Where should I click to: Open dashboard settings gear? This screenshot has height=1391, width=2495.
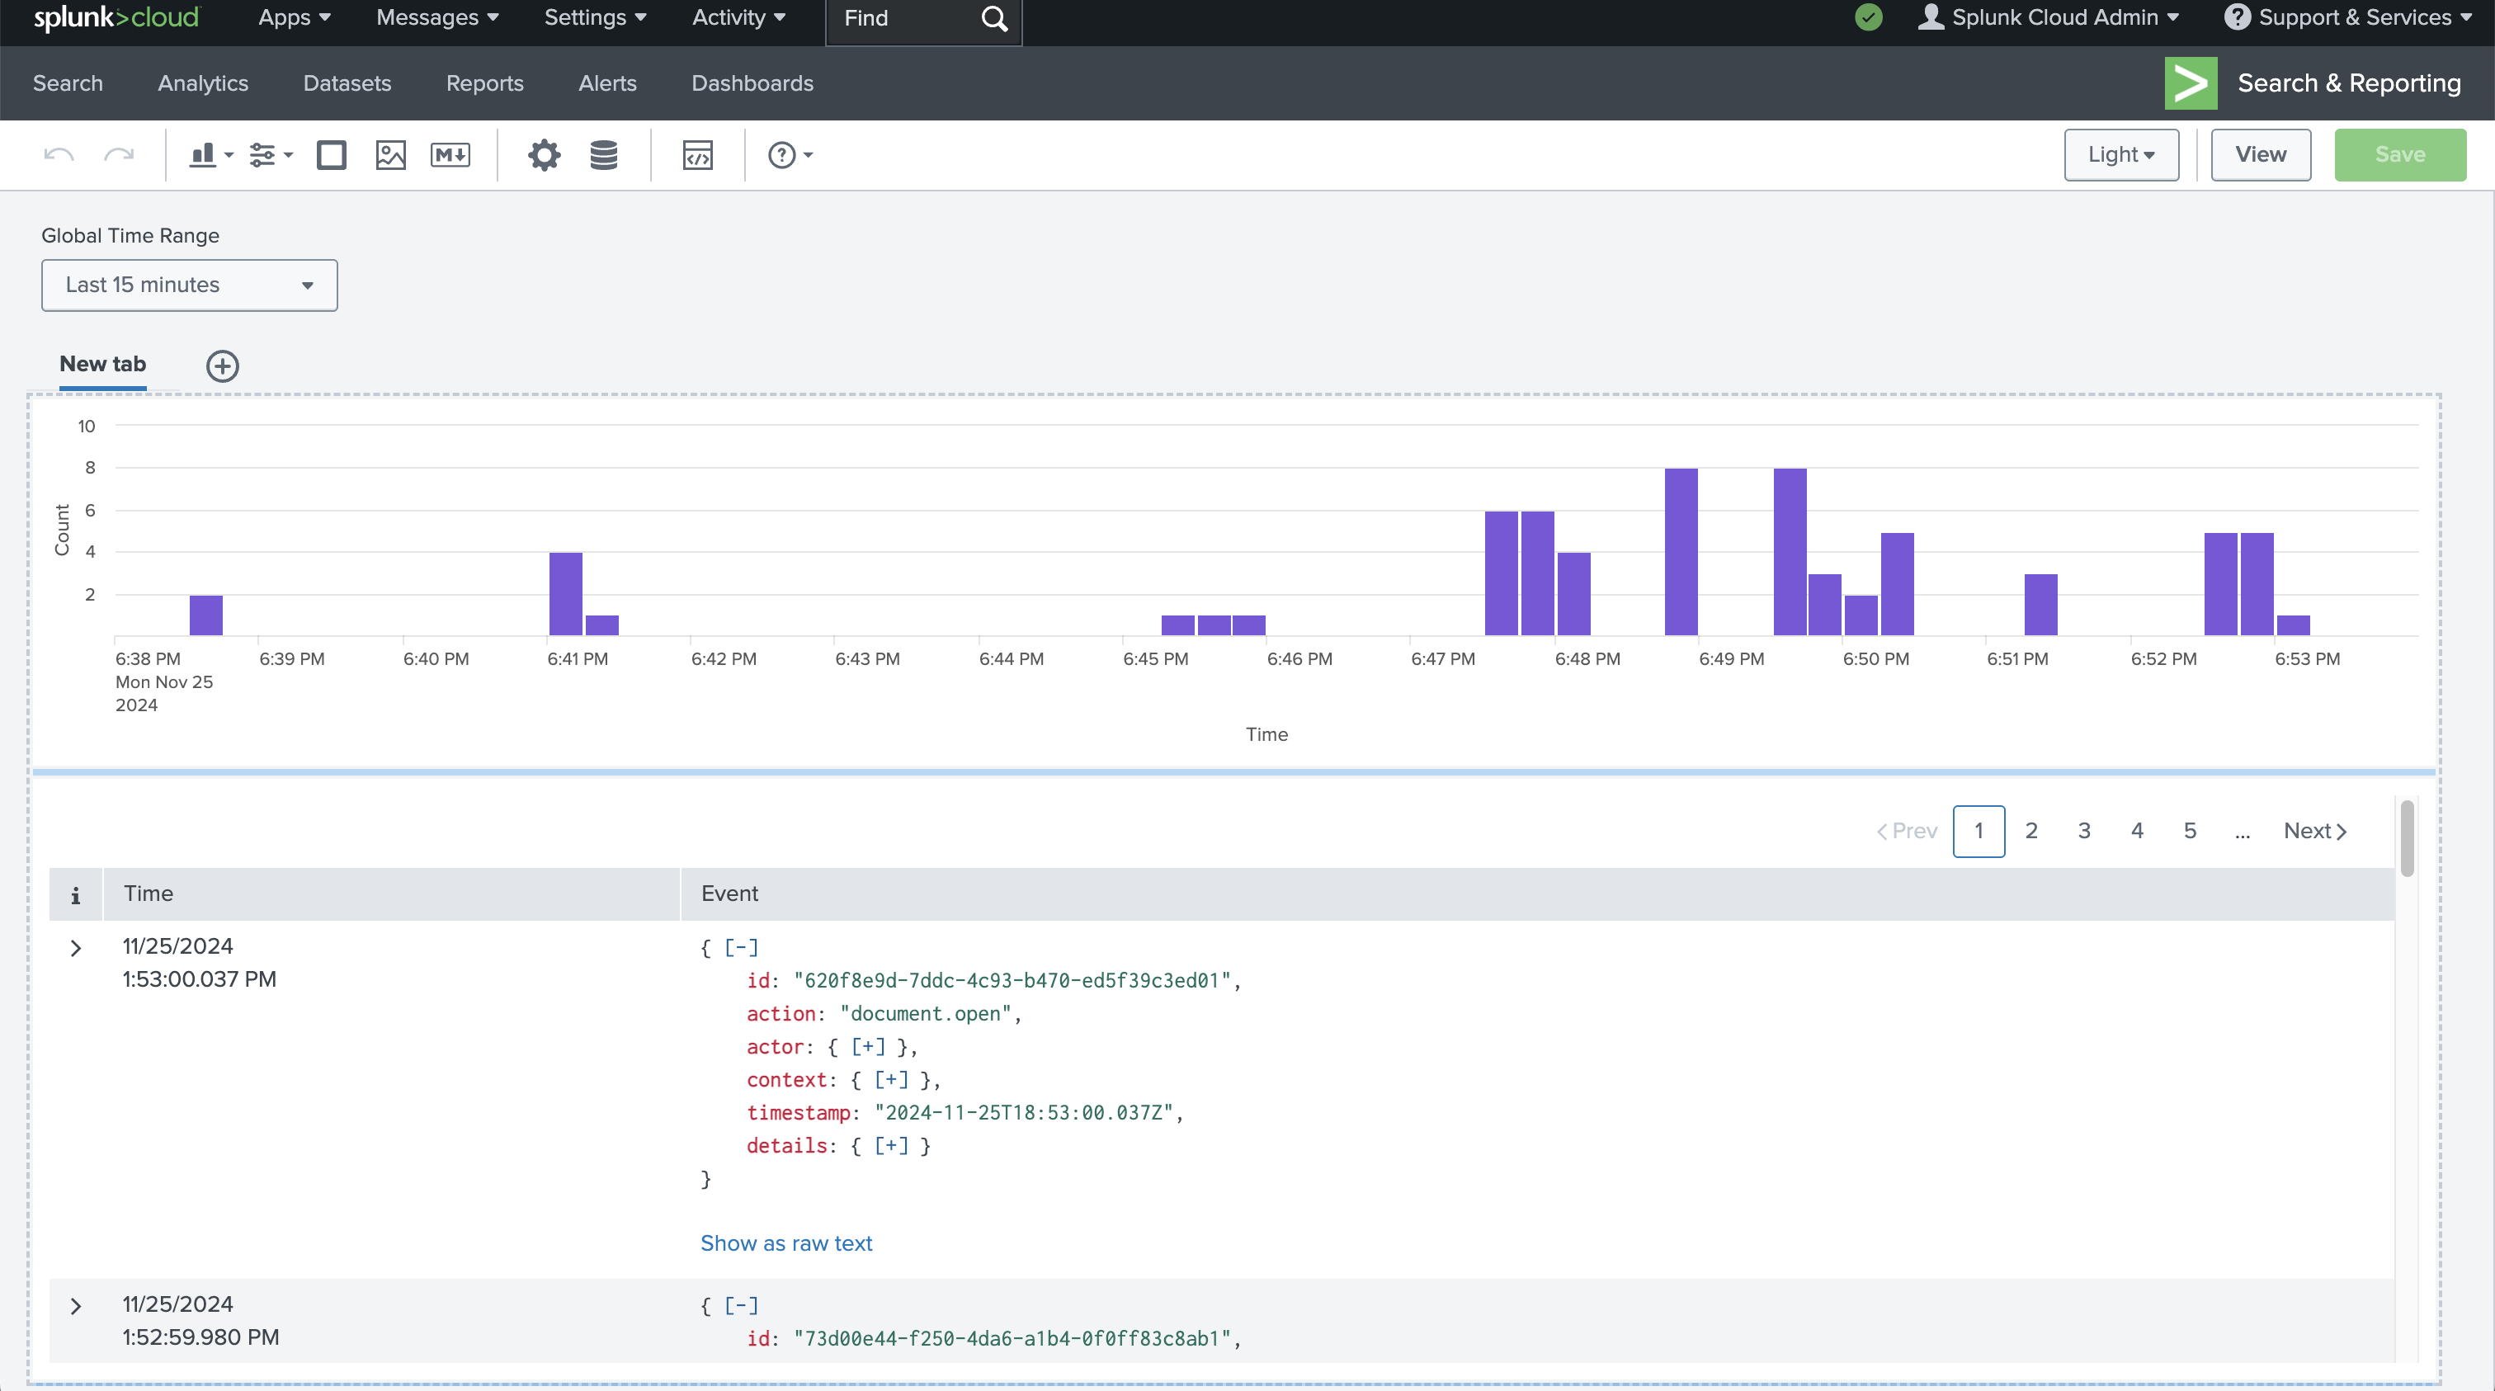[545, 155]
